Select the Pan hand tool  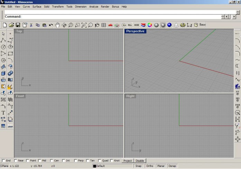(x=57, y=25)
